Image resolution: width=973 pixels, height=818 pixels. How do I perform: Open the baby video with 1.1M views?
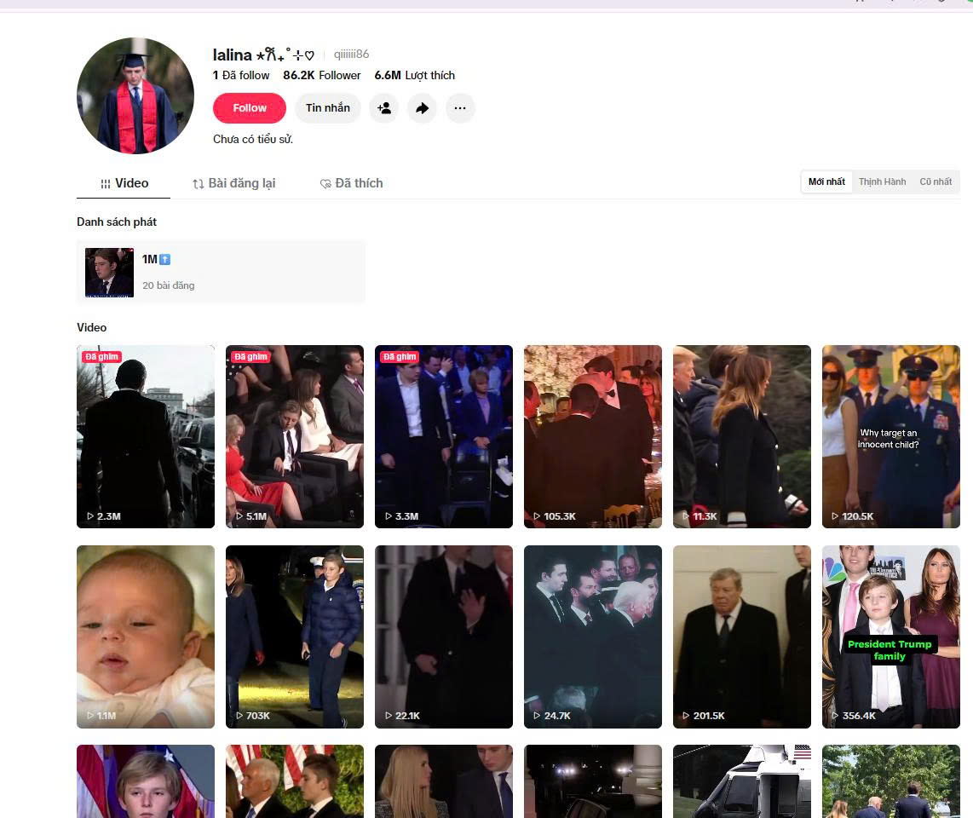click(x=146, y=637)
